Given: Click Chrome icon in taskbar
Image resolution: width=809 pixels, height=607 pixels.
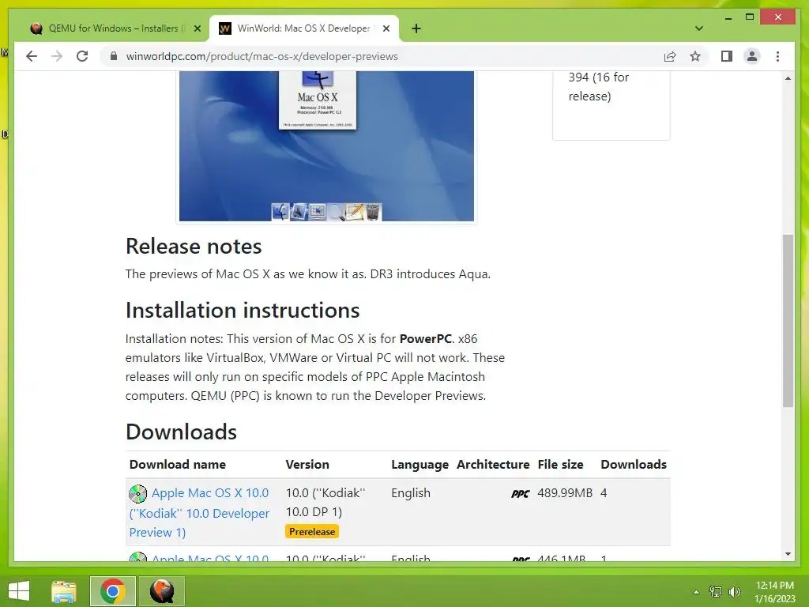Looking at the screenshot, I should (x=112, y=591).
